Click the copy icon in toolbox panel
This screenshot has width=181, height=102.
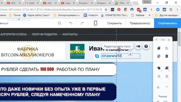[159, 48]
